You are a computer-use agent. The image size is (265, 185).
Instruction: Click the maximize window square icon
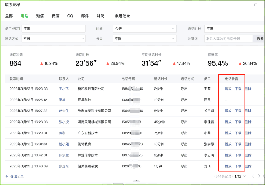pos(256,5)
